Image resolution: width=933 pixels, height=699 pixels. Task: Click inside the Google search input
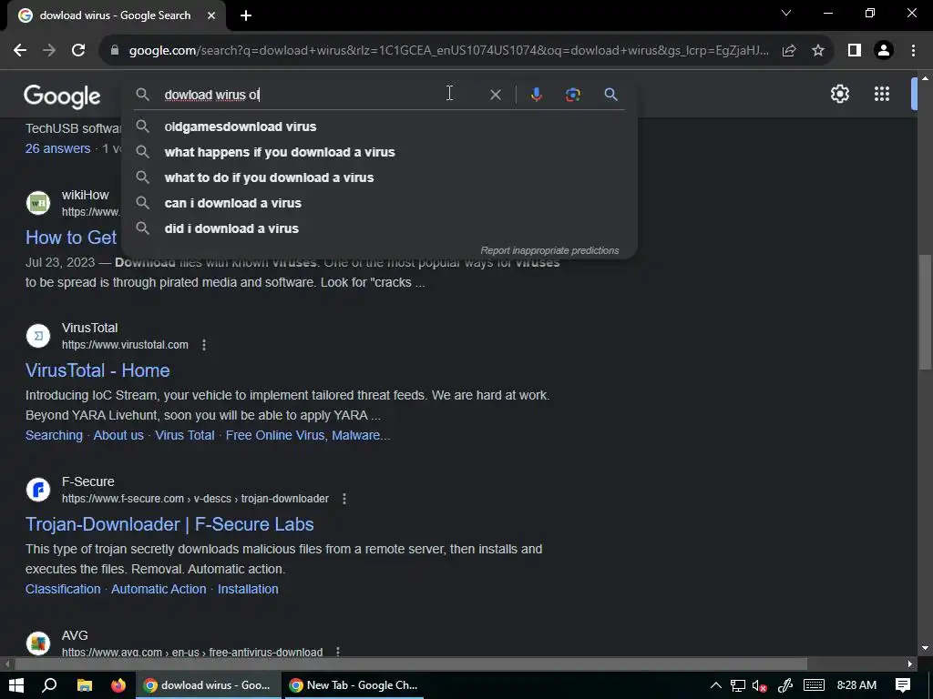322,95
